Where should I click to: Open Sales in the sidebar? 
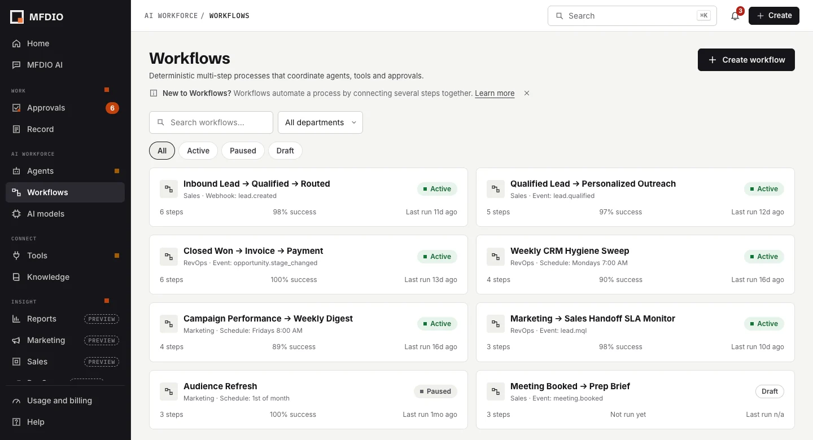point(65,362)
